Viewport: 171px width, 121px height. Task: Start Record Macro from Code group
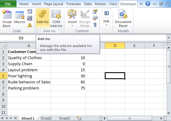[30, 11]
